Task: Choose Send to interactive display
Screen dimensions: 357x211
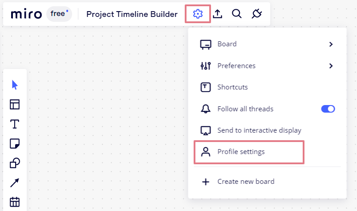Action: tap(259, 130)
